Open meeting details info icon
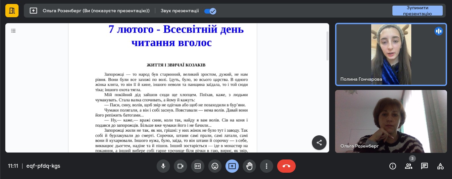 pos(393,166)
